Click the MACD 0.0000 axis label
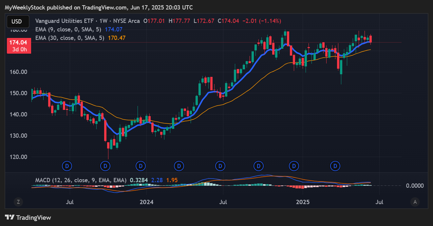This screenshot has height=226, width=433. tap(415, 186)
